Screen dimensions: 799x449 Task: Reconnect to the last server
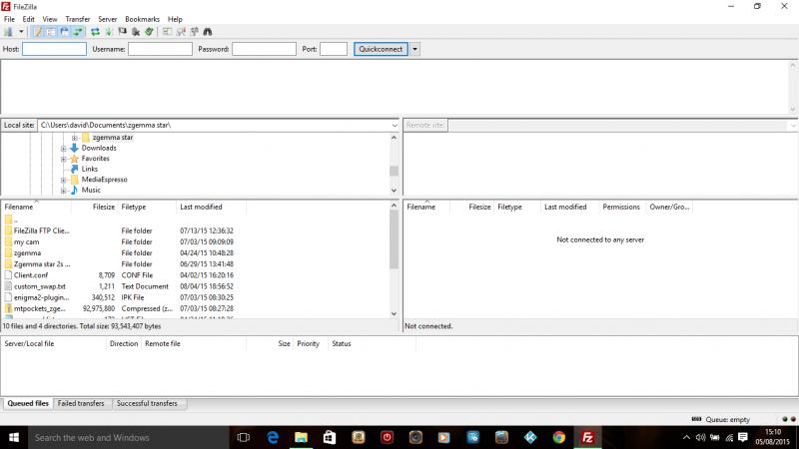[x=149, y=32]
